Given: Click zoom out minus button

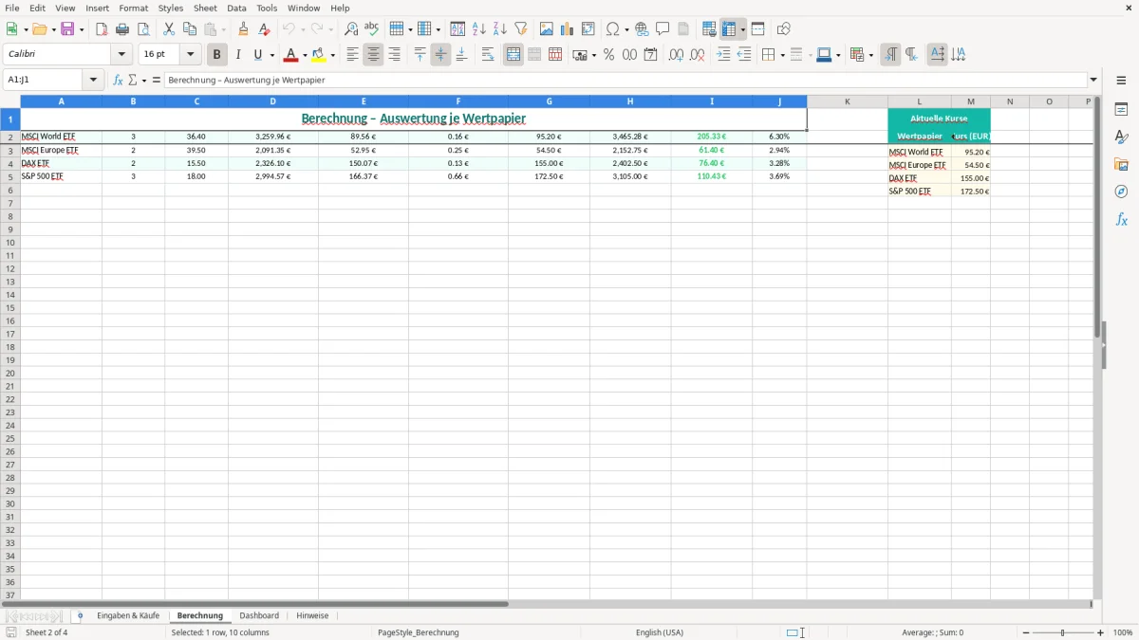Looking at the screenshot, I should click(1026, 632).
